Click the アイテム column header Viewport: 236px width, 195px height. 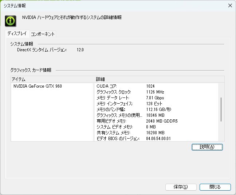pyautogui.click(x=52, y=79)
